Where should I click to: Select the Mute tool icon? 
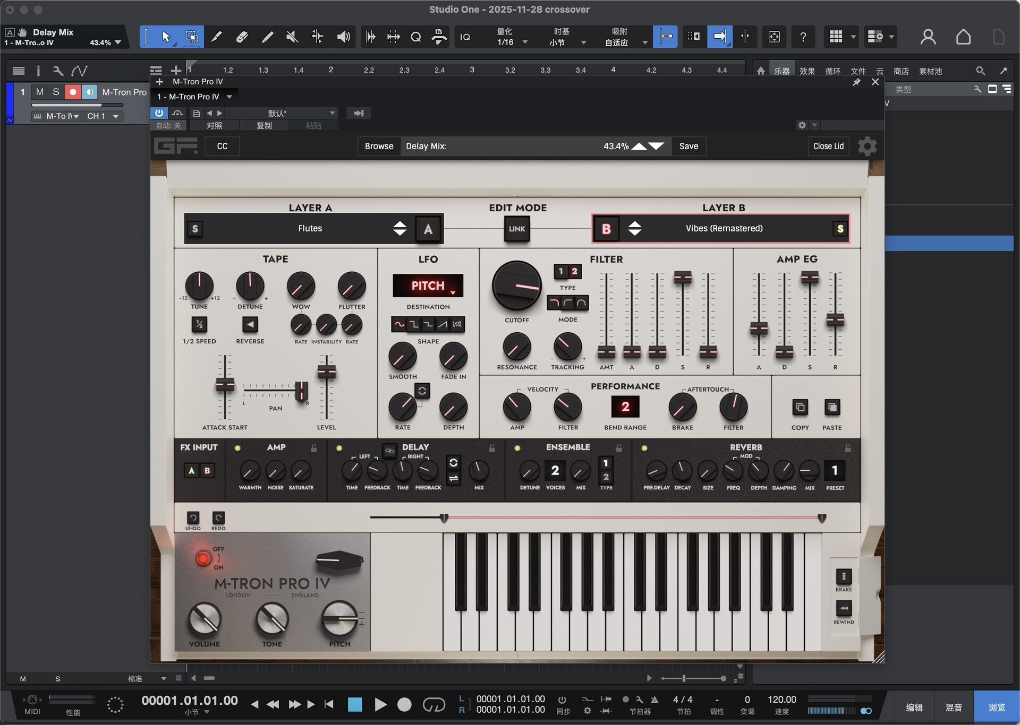click(292, 37)
